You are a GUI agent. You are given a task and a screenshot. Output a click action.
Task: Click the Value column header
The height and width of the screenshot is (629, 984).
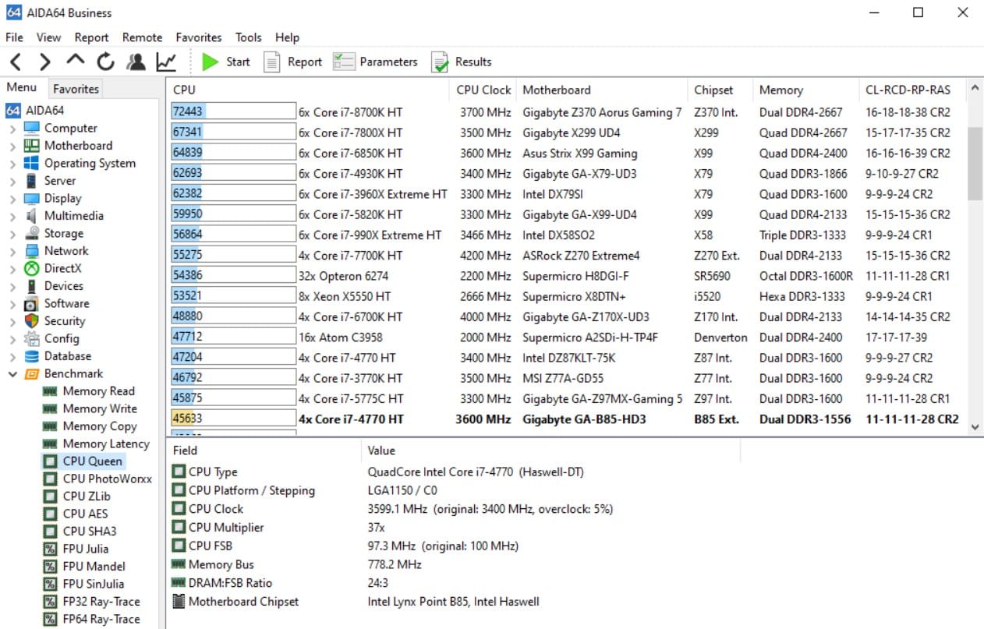point(551,451)
